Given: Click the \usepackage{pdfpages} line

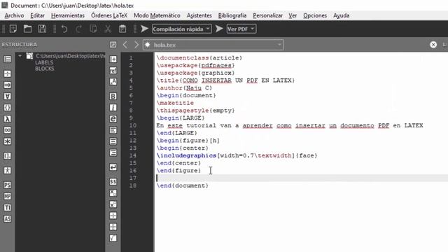Looking at the screenshot, I should (195, 65).
